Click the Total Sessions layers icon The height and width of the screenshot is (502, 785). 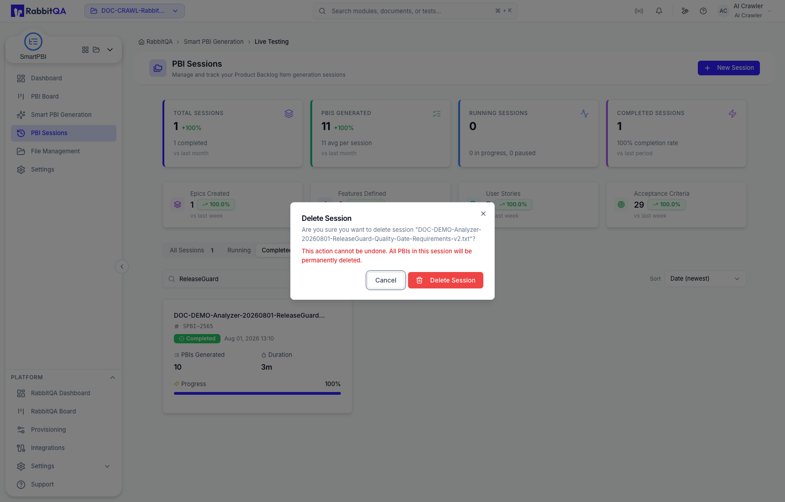(289, 114)
